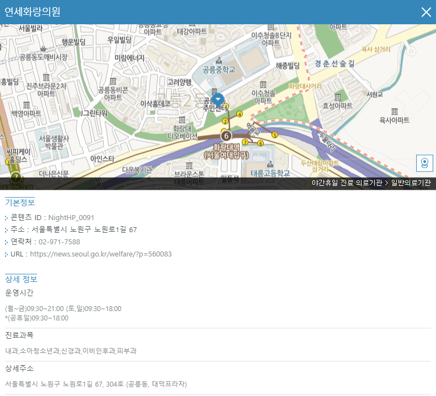Click the 태강아파트 map label
The width and height of the screenshot is (436, 396).
192,31
